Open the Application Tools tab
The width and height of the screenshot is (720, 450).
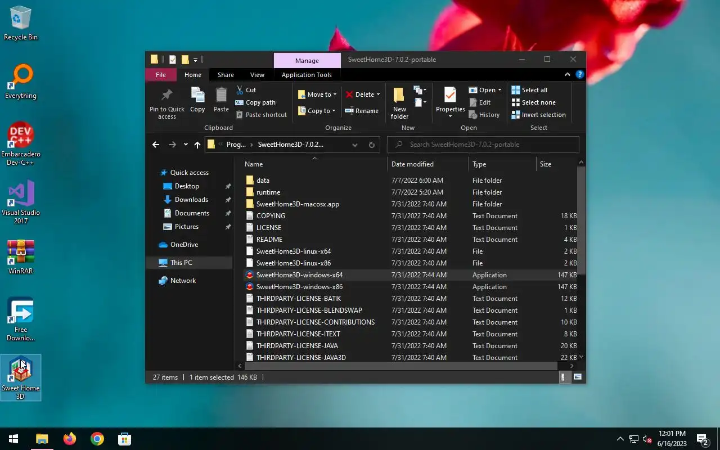click(307, 75)
